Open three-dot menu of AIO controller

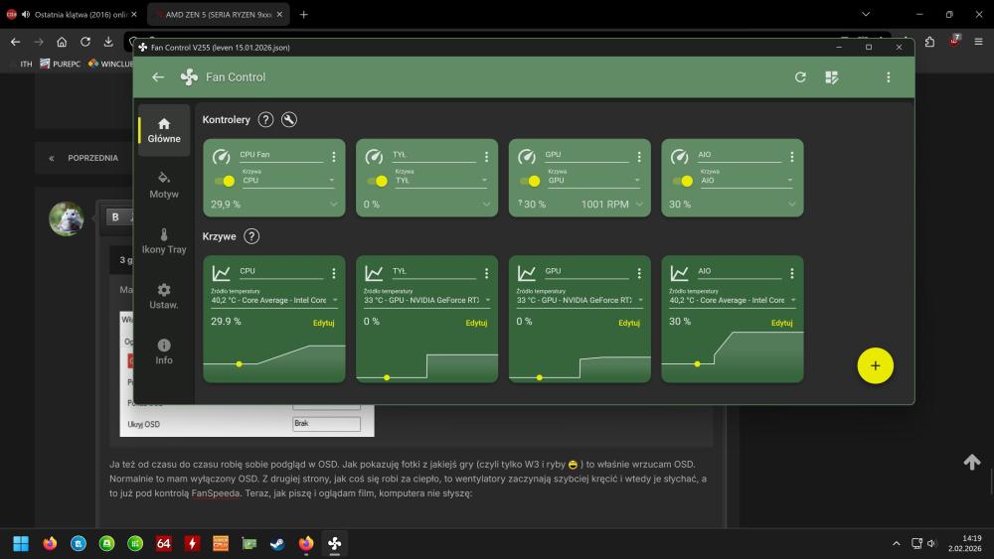(792, 156)
